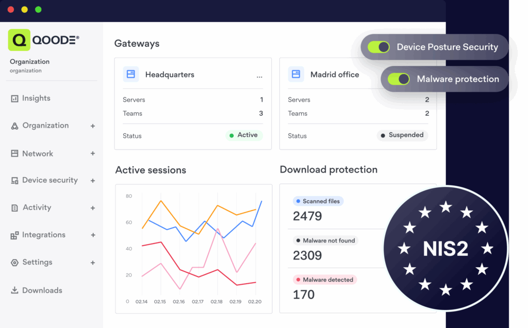
Task: Click the Insights chart icon in sidebar
Action: click(x=14, y=98)
